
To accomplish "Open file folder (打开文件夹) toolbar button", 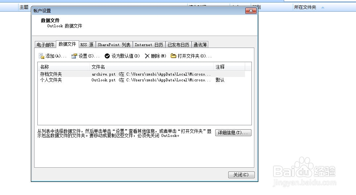I will pos(191,56).
